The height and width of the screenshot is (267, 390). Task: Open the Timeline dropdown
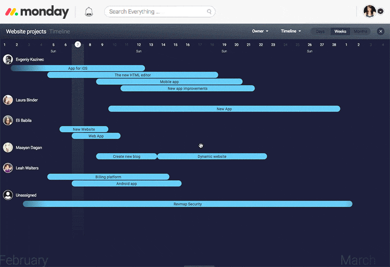(291, 31)
